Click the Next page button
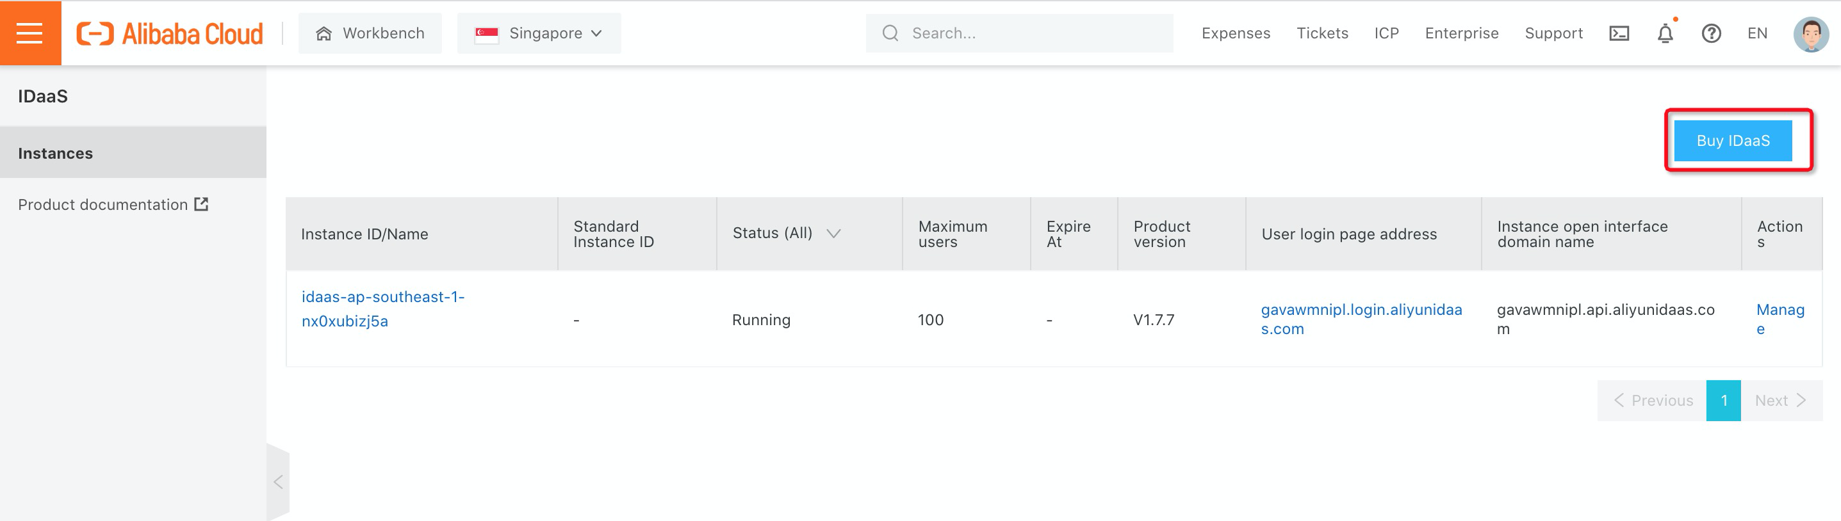Screen dimensions: 1841x521 click(x=1781, y=401)
